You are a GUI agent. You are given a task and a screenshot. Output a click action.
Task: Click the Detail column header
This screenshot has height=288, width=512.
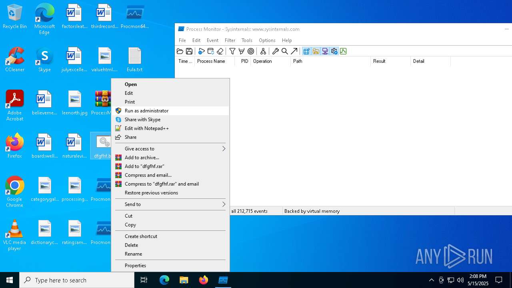coord(431,61)
